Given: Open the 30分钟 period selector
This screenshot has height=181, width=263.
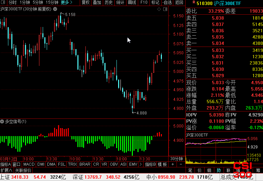Looking at the screenshot, I should click(177, 159).
